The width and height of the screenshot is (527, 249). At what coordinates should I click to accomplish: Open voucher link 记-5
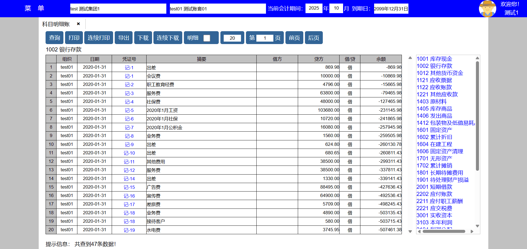[x=129, y=110]
